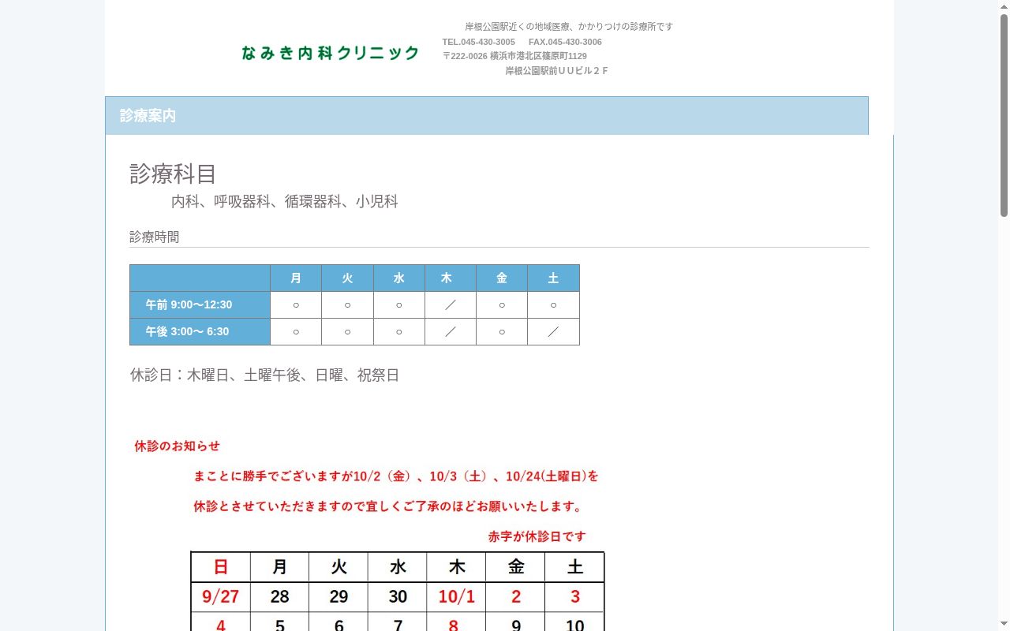Click the 火 header in the hours table
1010x631 pixels.
(x=347, y=278)
